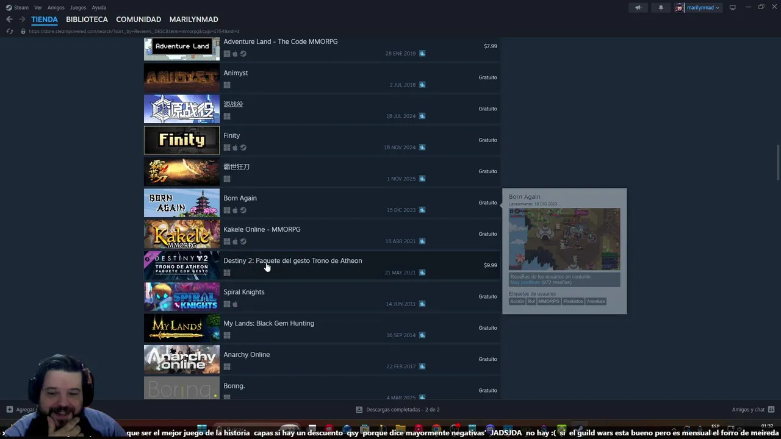Open the Spiral Knights entry

(x=322, y=296)
